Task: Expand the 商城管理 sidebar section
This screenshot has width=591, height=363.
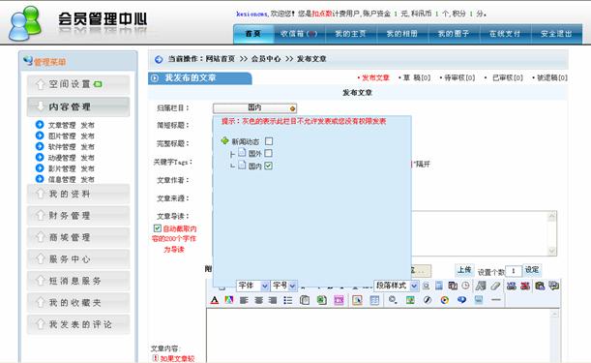Action: click(x=78, y=238)
